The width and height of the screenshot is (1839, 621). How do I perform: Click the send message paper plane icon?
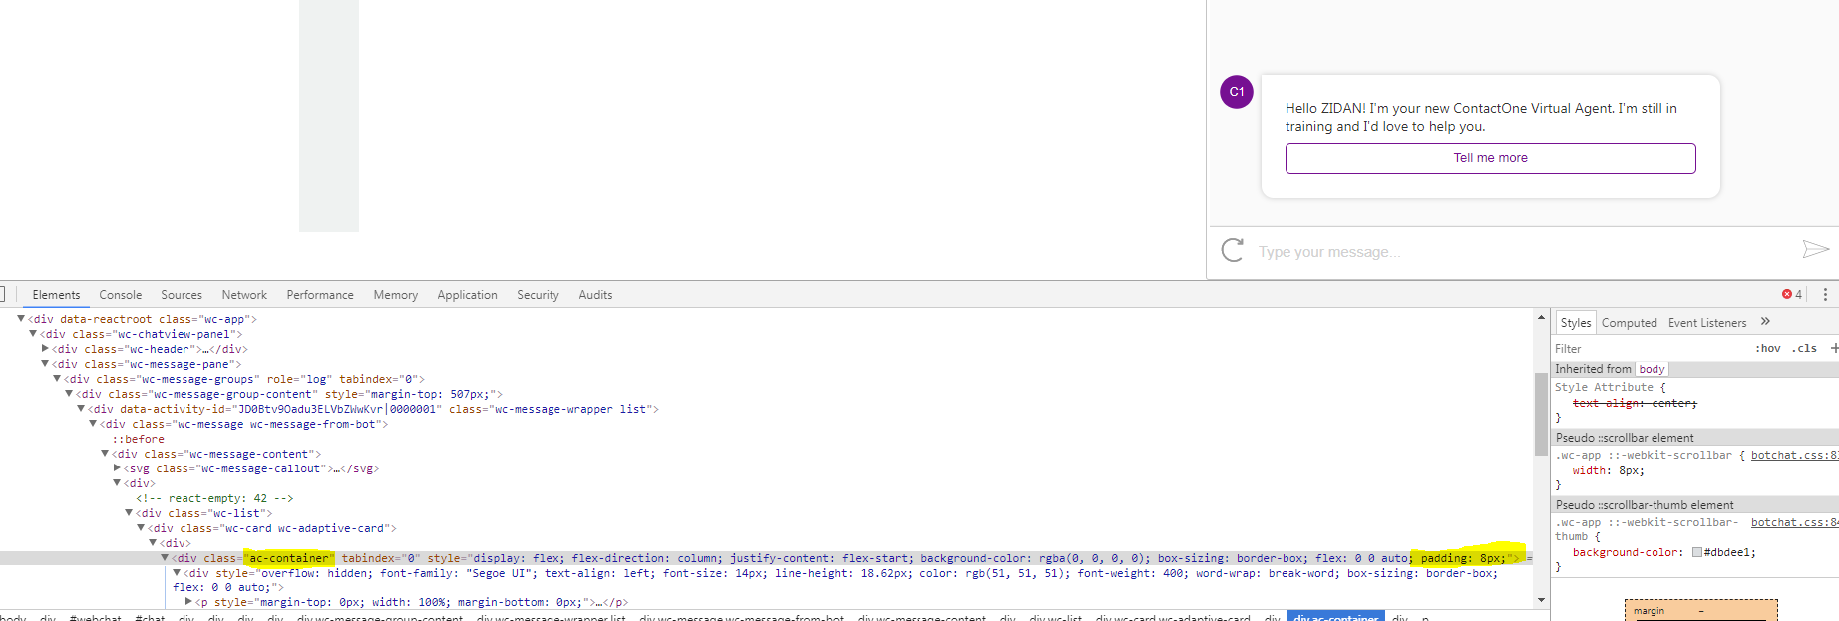(1816, 249)
